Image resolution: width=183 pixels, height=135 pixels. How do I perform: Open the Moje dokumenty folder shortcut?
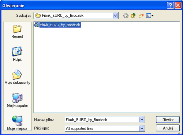tap(17, 77)
